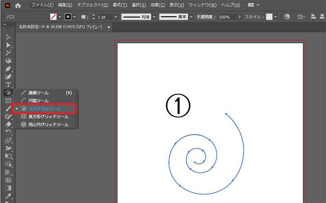Viewport: 326px width, 203px height.
Task: Click the opacity 100% input field
Action: pos(226,17)
